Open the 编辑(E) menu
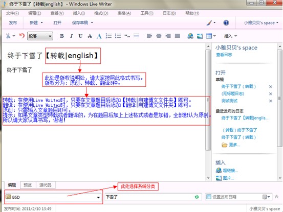The image size is (283, 212). pos(35,13)
